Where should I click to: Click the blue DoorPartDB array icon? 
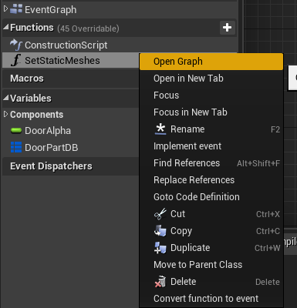click(x=16, y=147)
